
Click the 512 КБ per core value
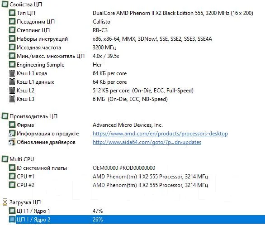click(x=143, y=91)
